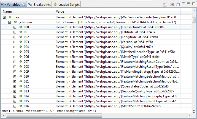
Task: Switch to the Breakpoints tab
Action: (39, 5)
